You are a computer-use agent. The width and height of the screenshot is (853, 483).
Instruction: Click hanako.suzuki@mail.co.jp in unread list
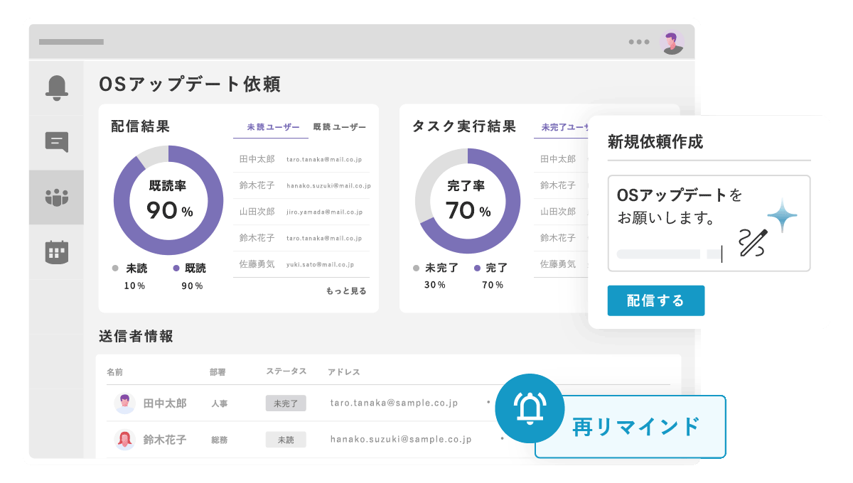pyautogui.click(x=328, y=186)
